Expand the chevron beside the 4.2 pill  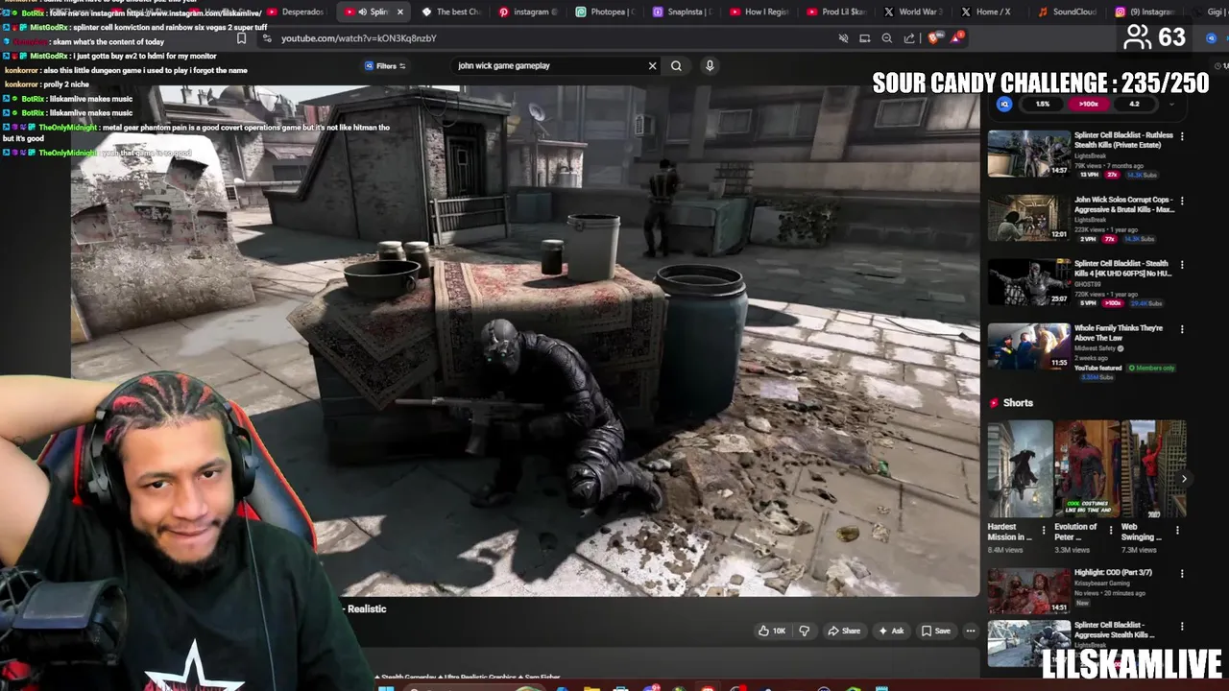click(1170, 104)
